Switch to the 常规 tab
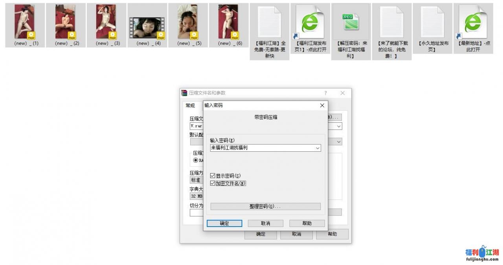Image resolution: width=503 pixels, height=265 pixels. pos(189,105)
